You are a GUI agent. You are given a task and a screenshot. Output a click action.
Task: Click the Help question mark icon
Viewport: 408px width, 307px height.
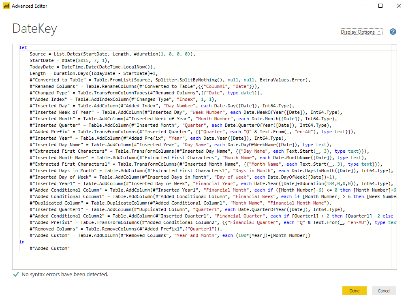click(x=393, y=32)
